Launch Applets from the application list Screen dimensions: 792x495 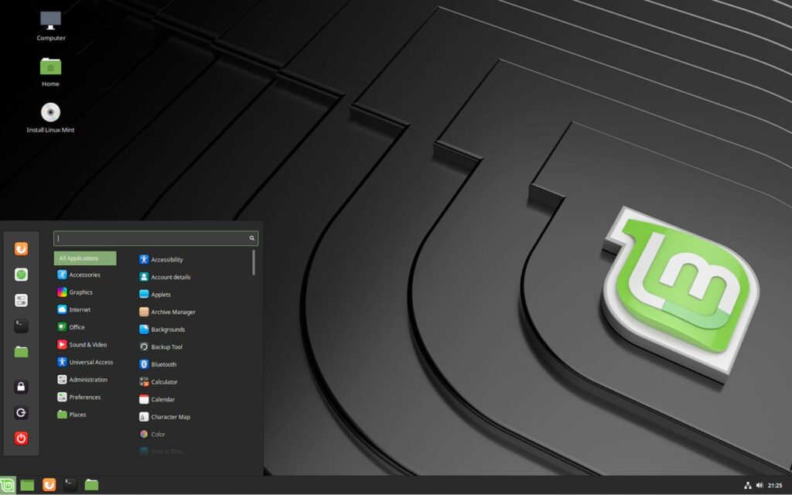(x=155, y=295)
